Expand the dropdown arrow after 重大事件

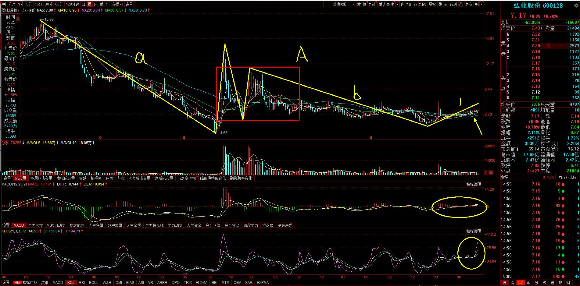397,4
